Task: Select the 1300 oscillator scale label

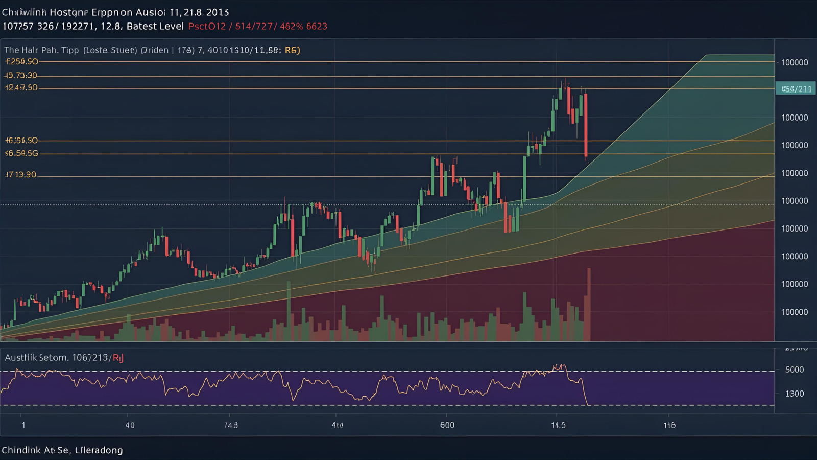Action: [794, 394]
